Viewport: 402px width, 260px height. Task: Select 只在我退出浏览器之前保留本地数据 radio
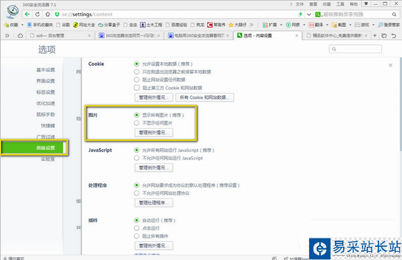[x=137, y=72]
